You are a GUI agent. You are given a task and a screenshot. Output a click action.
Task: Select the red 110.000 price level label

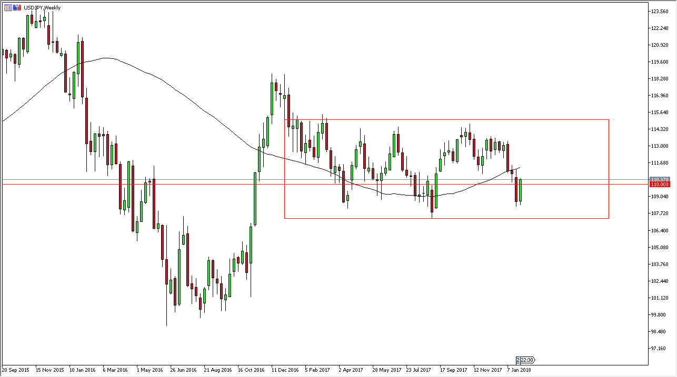click(660, 185)
